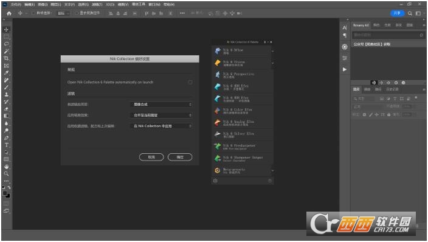Click the background color swatch
Image resolution: width=428 pixels, height=242 pixels.
point(8,196)
